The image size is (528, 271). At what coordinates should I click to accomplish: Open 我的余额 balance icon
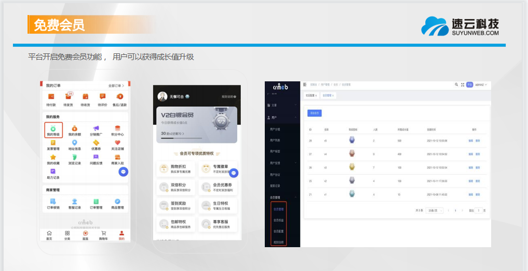click(x=74, y=129)
